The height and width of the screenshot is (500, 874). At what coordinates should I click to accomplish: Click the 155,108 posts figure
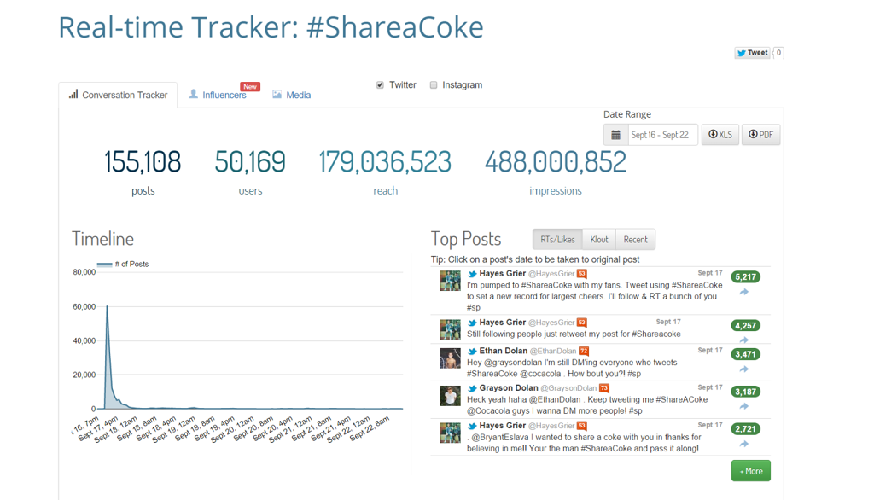[143, 161]
